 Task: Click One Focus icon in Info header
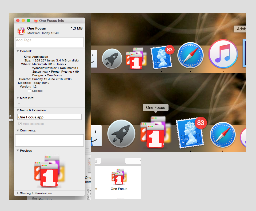tap(21, 31)
